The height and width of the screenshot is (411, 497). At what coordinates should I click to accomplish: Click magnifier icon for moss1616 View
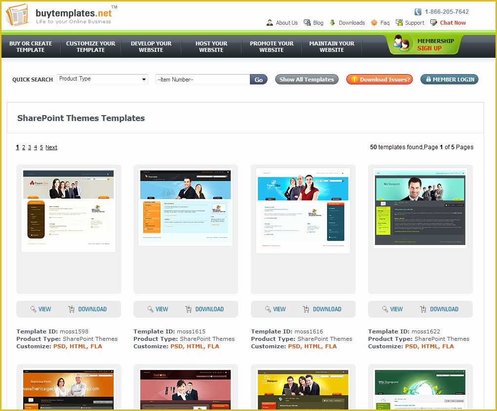[268, 309]
